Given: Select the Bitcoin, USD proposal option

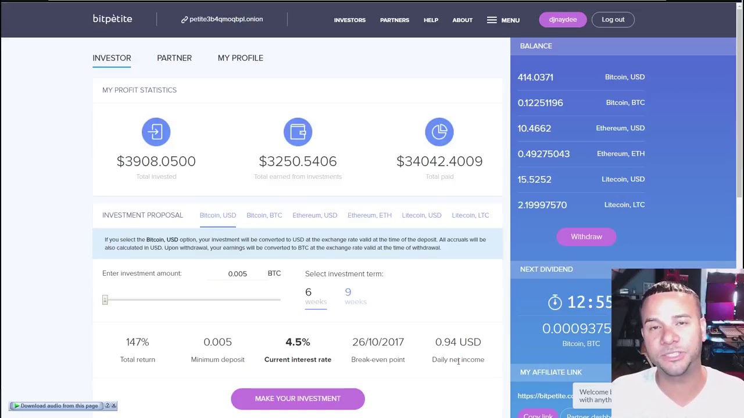Looking at the screenshot, I should 217,215.
